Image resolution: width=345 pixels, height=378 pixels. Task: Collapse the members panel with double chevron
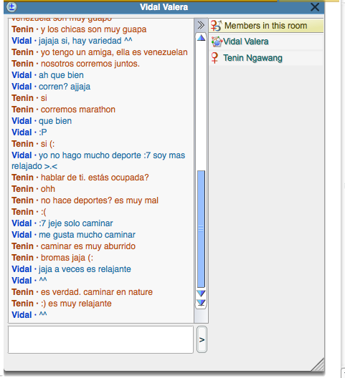[x=201, y=25]
